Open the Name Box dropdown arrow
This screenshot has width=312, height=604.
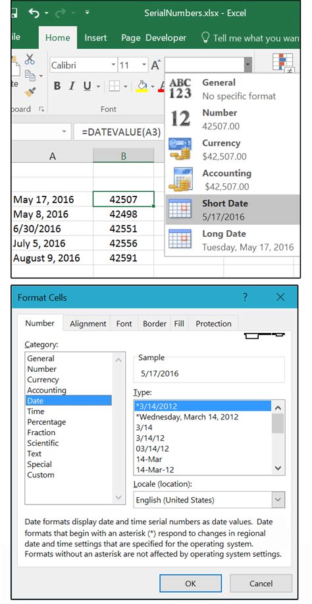63,132
